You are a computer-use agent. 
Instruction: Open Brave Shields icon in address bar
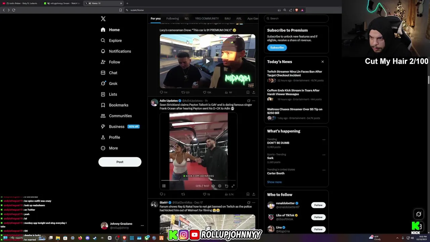tap(296, 10)
